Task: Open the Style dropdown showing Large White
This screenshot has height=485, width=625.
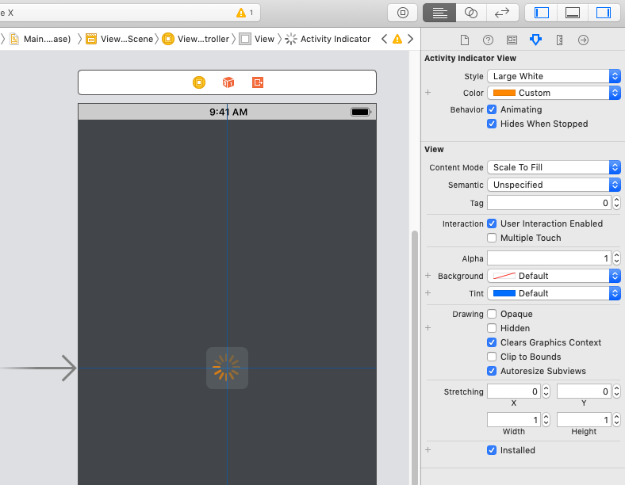Action: point(553,77)
